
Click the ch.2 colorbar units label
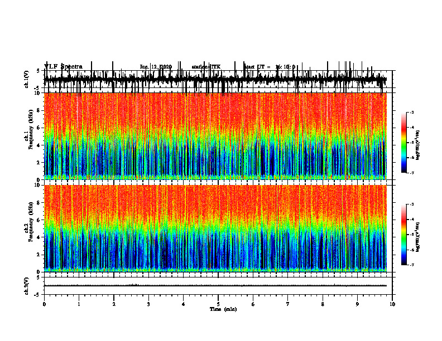click(418, 237)
